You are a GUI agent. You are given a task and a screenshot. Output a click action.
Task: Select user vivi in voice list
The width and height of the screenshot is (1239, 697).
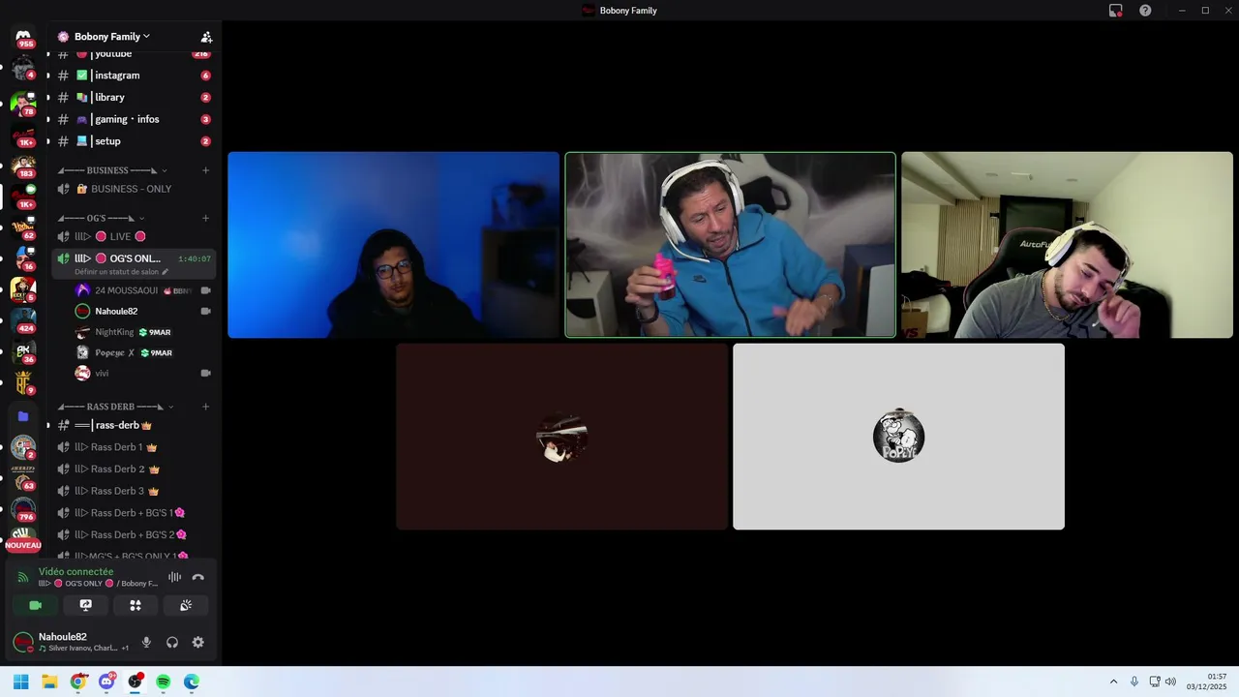point(143,373)
